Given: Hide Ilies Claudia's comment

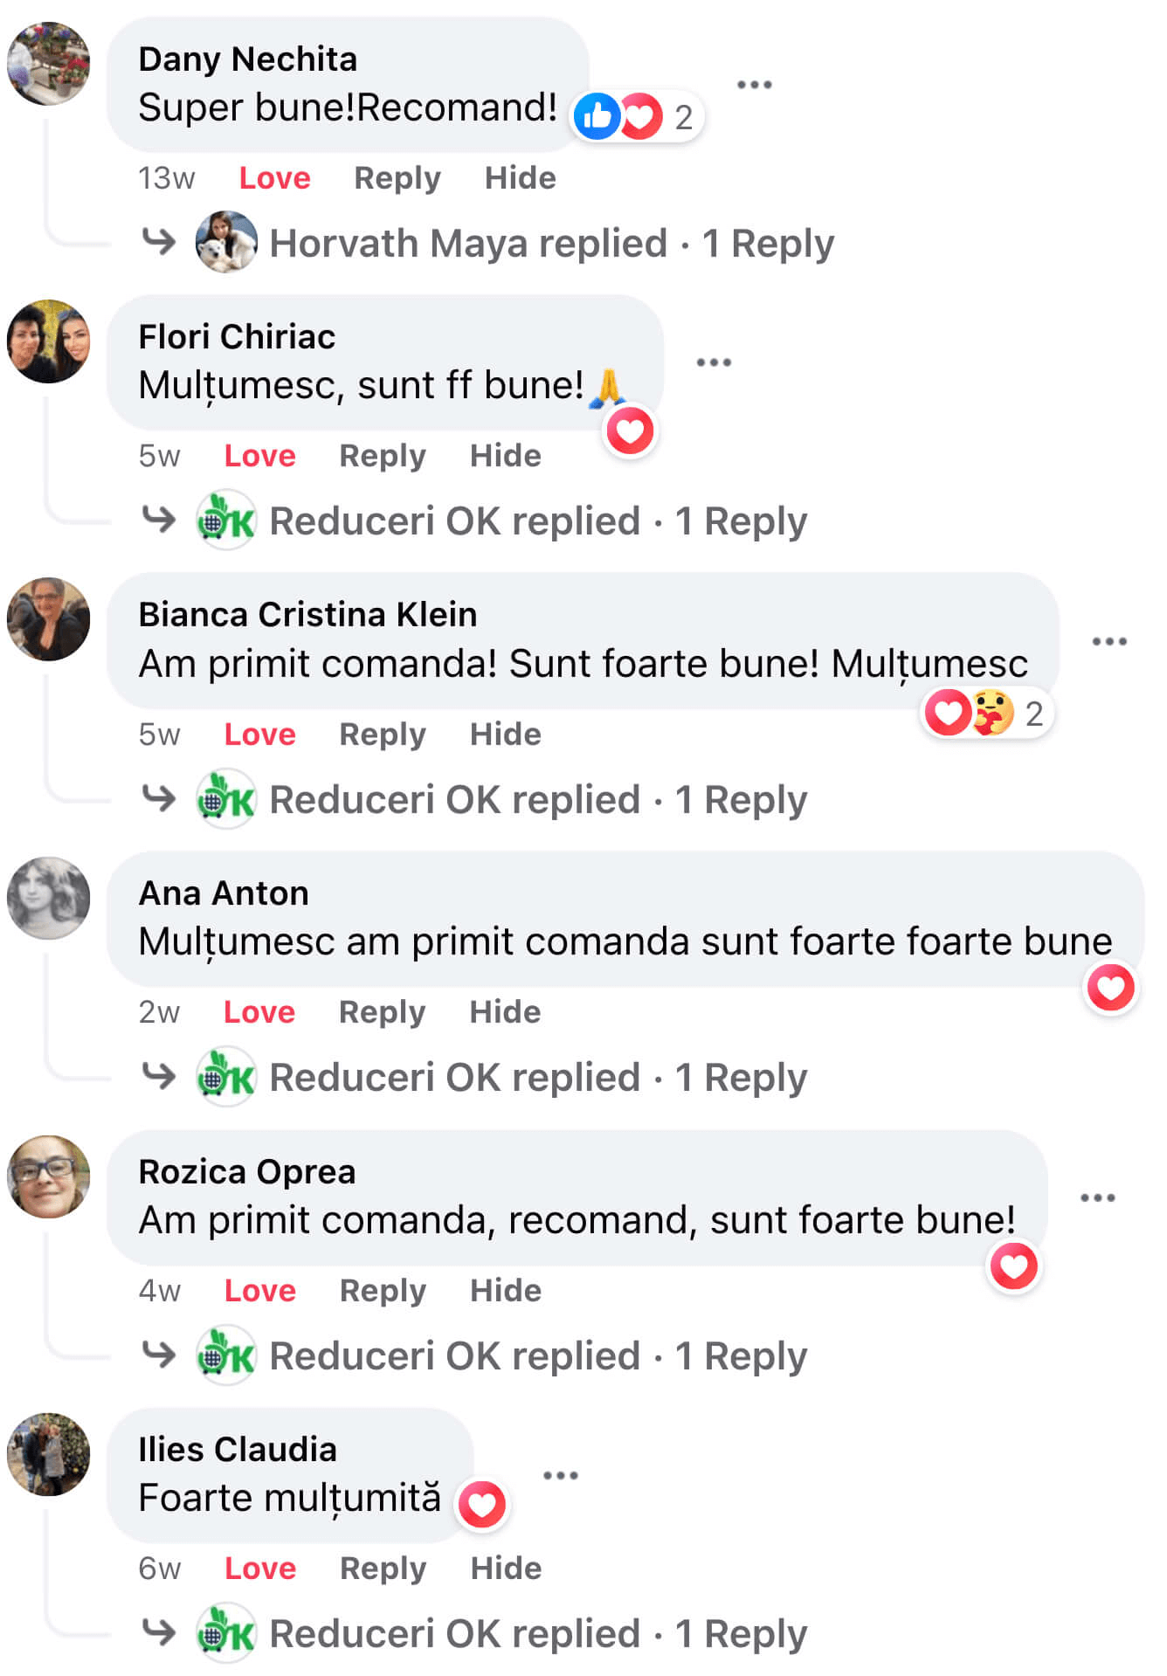Looking at the screenshot, I should (x=506, y=1569).
